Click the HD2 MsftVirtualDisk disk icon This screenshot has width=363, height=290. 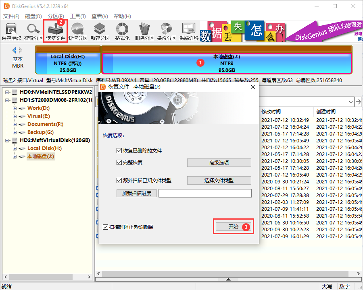tap(15, 140)
